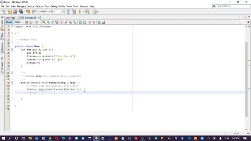Switch editor to History view
The height and width of the screenshot is (141, 251).
coord(18,22)
